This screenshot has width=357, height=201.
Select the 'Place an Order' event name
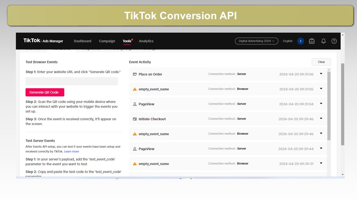click(x=150, y=74)
